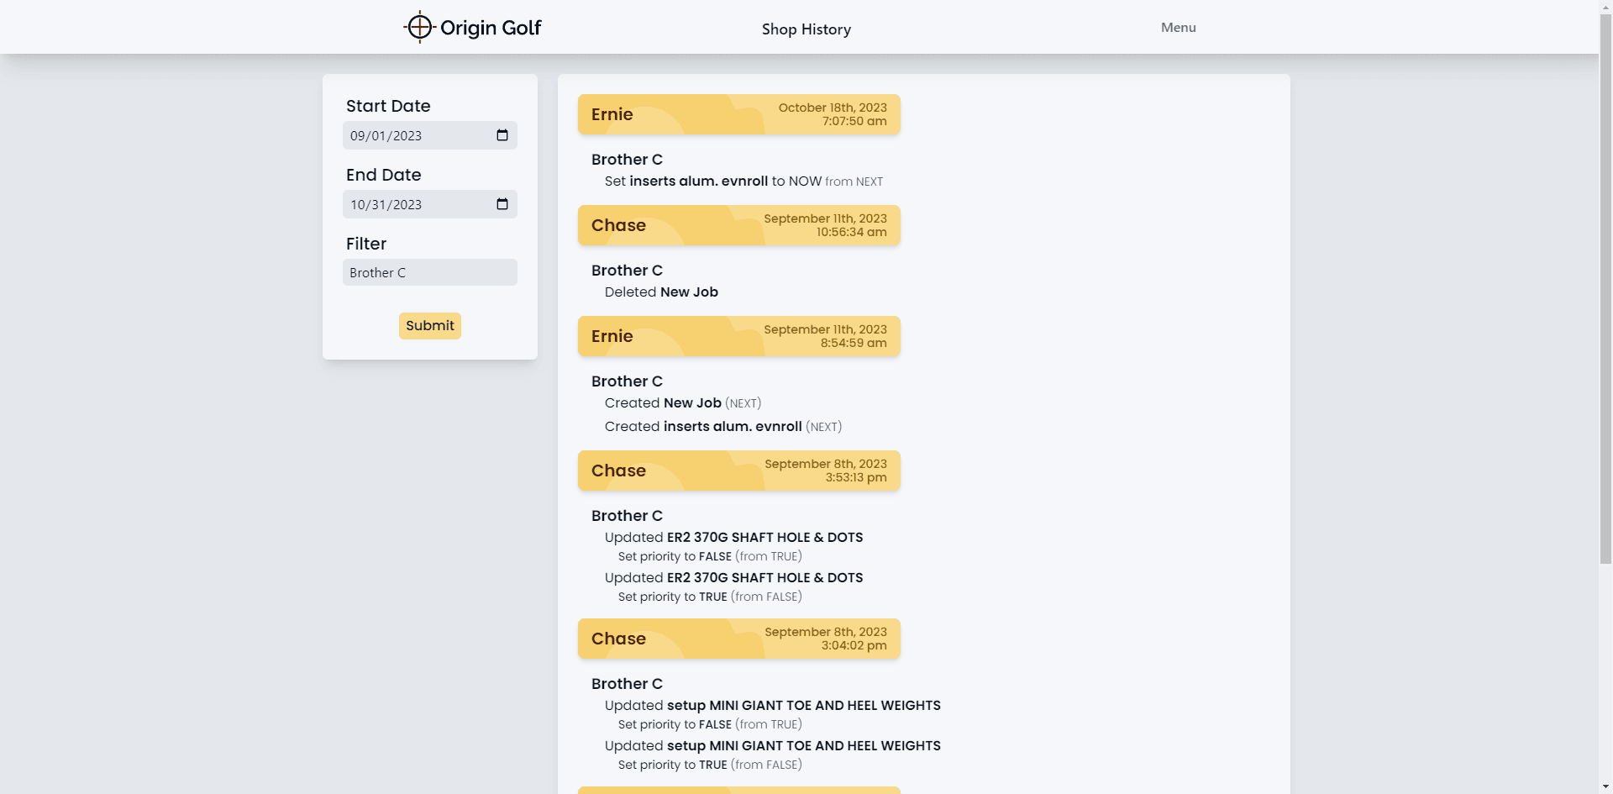Click the Filter text field containing Brother C
Screen dimensions: 1613x794
click(x=429, y=272)
